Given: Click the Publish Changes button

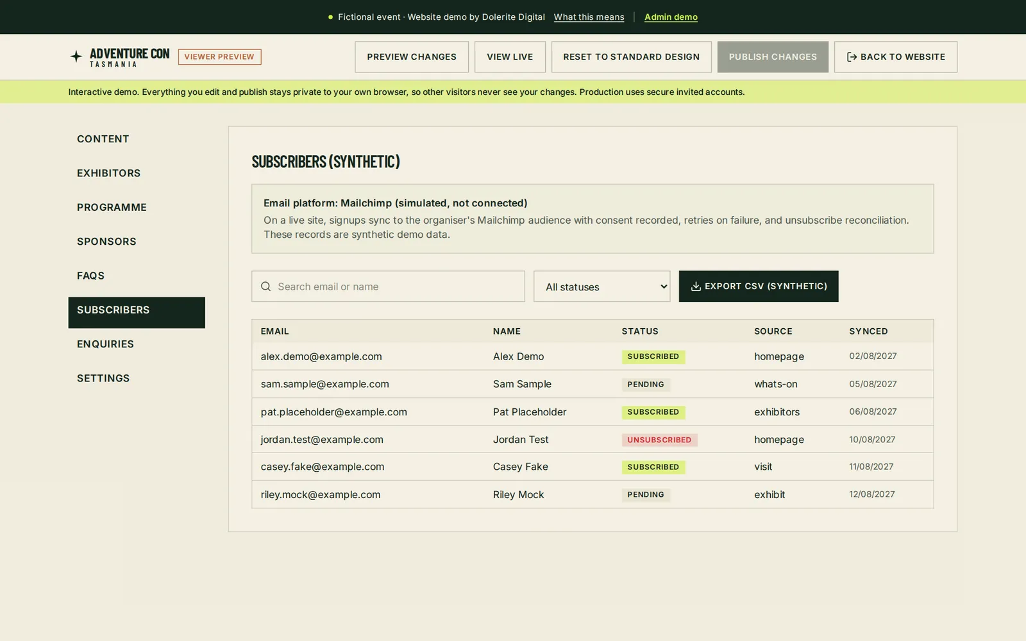Looking at the screenshot, I should (773, 57).
